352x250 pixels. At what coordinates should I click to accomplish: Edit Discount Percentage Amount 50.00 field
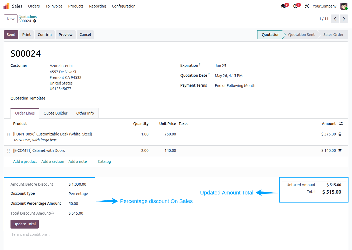[73, 204]
